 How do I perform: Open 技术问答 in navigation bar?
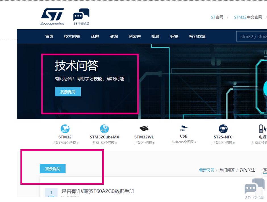(72, 36)
